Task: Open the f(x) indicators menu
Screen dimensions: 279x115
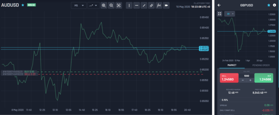Action: coord(159,5)
